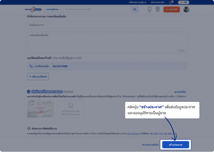Click the สร้างประกาศทีหลัง link
This screenshot has width=214, height=152.
coord(150,145)
